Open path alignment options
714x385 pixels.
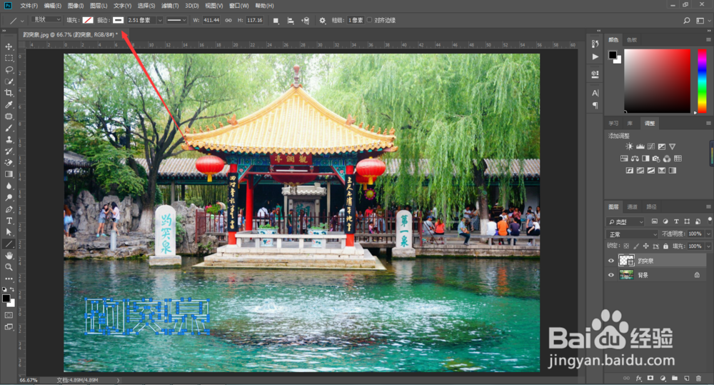pyautogui.click(x=291, y=21)
